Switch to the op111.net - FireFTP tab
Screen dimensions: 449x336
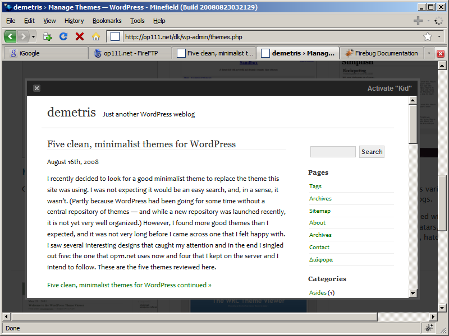130,53
